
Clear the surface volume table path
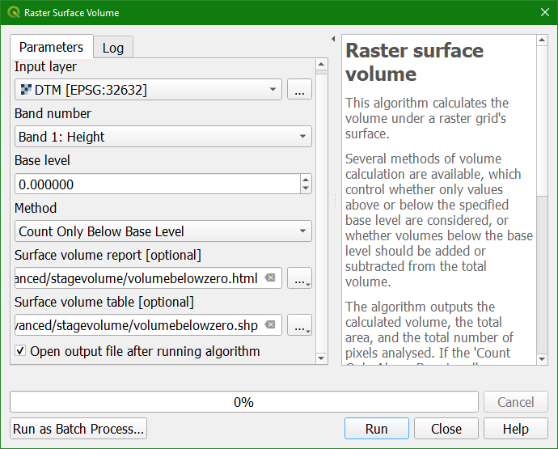click(x=270, y=325)
